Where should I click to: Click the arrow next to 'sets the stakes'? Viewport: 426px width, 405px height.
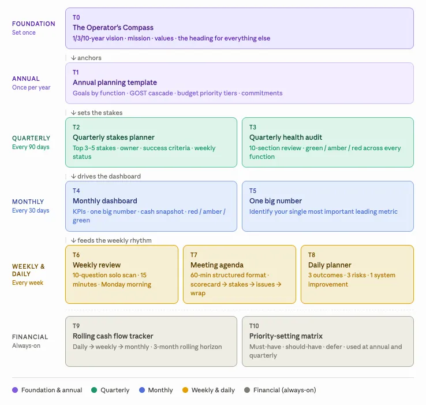[x=73, y=113]
